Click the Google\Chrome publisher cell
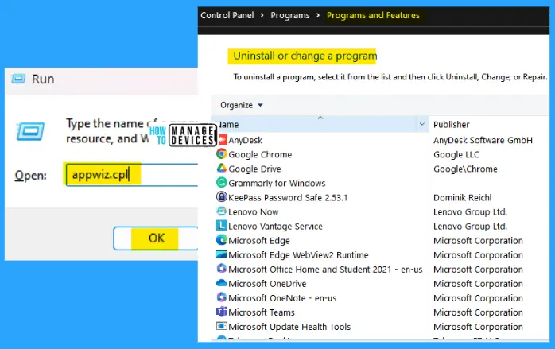555x349 pixels. 465,169
